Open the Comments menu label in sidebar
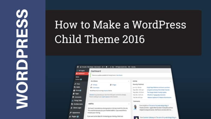Viewport: 211px width, 119px height. tap(78, 97)
